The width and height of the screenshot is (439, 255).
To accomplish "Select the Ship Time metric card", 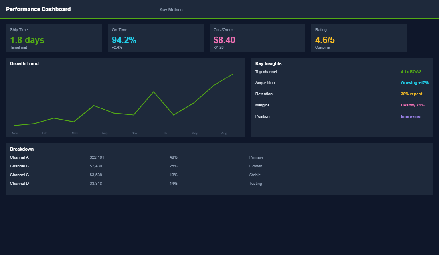I will tap(54, 38).
